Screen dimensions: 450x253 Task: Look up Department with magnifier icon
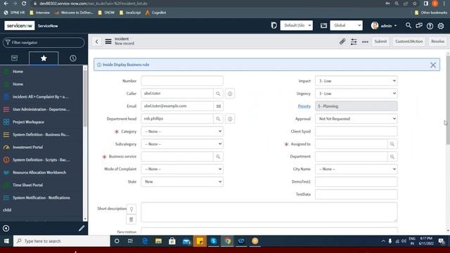(392, 157)
